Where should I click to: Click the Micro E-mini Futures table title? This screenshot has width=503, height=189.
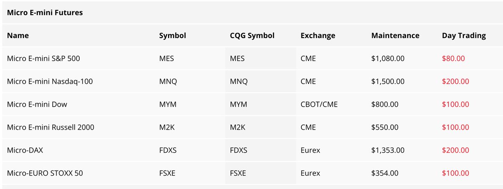[45, 13]
